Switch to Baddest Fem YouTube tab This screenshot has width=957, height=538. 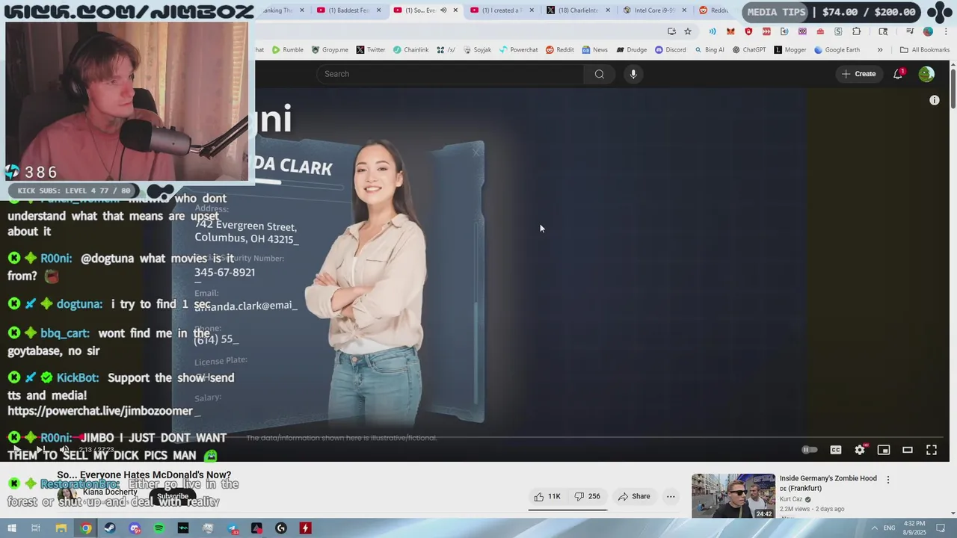click(x=348, y=10)
